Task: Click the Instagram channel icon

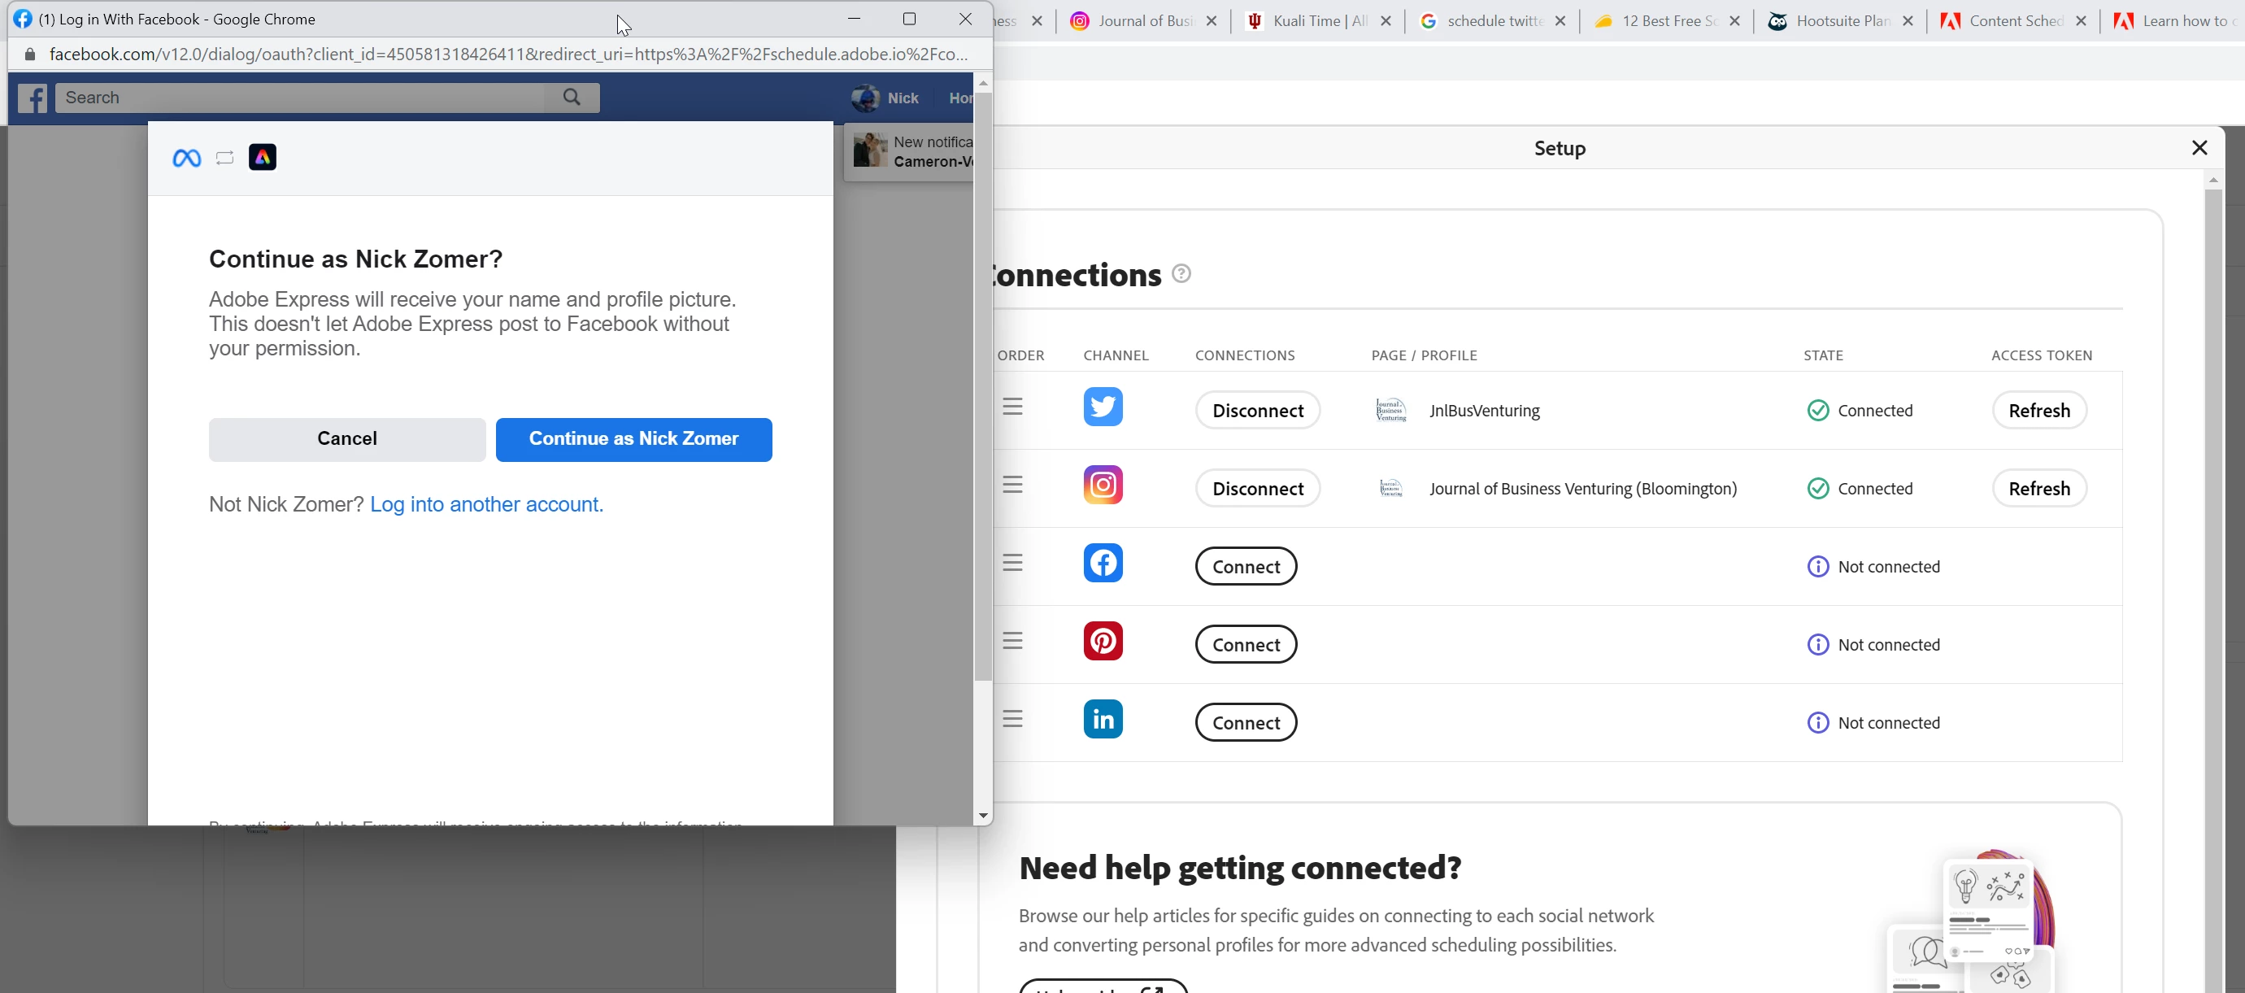Action: [1103, 486]
